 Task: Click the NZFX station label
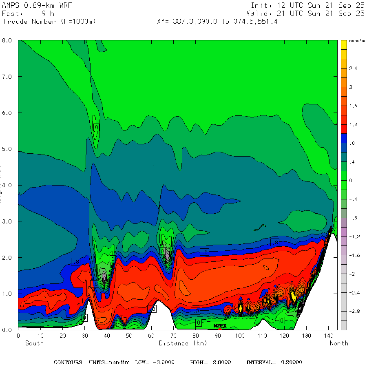(x=220, y=326)
